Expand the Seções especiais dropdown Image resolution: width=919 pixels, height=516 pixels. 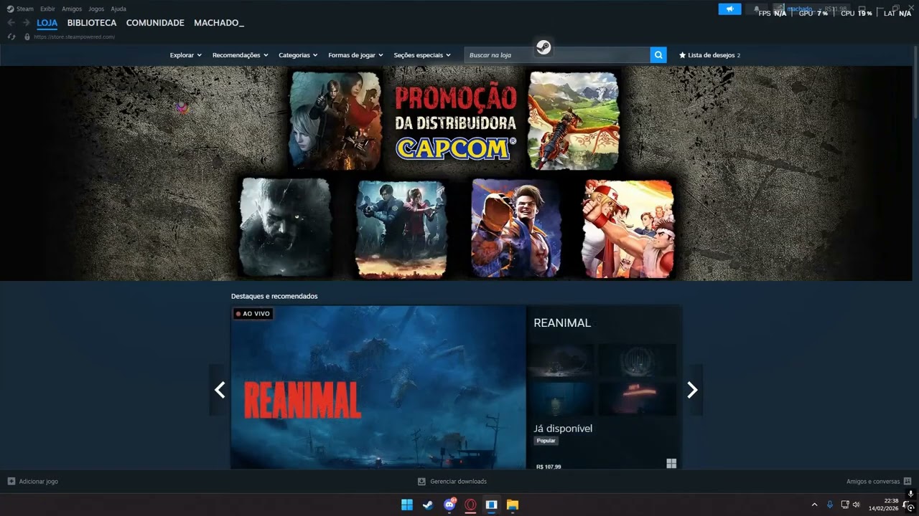tap(423, 55)
